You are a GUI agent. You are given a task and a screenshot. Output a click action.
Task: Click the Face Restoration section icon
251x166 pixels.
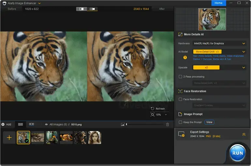click(x=180, y=91)
